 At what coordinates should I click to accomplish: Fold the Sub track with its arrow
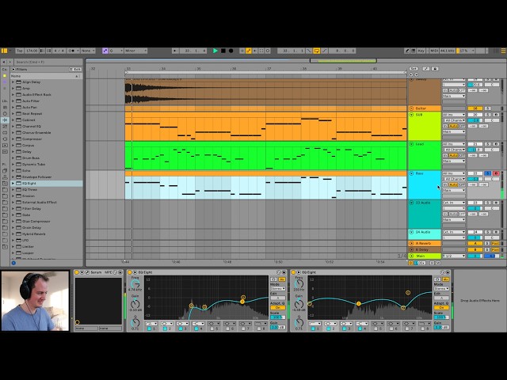pyautogui.click(x=411, y=115)
